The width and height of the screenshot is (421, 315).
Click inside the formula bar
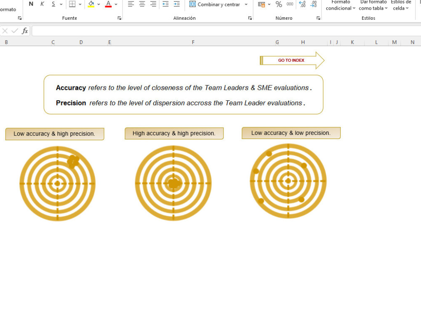tap(226, 31)
